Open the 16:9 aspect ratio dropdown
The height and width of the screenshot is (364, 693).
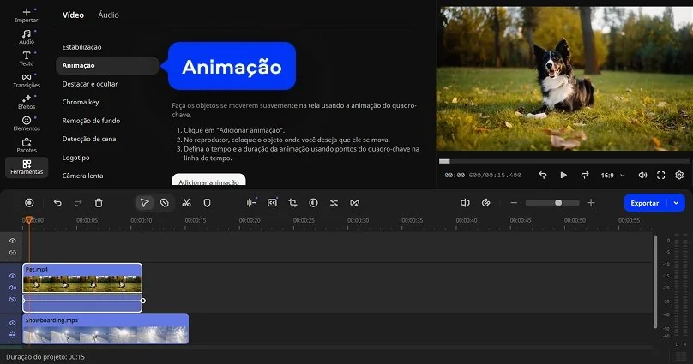tap(611, 175)
